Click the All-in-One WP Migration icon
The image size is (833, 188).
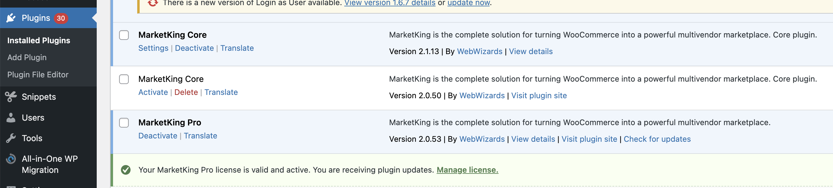[x=11, y=159]
